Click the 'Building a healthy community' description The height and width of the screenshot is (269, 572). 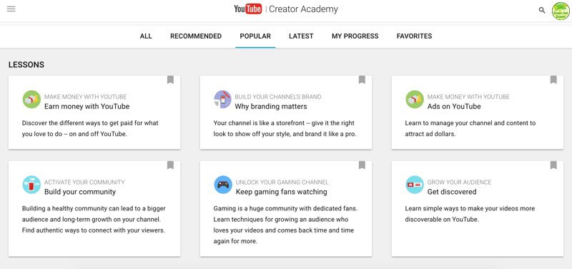pyautogui.click(x=94, y=220)
